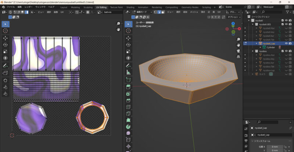Open the ファイル menu
Screen dimensions: 294x152
tap(11, 7)
